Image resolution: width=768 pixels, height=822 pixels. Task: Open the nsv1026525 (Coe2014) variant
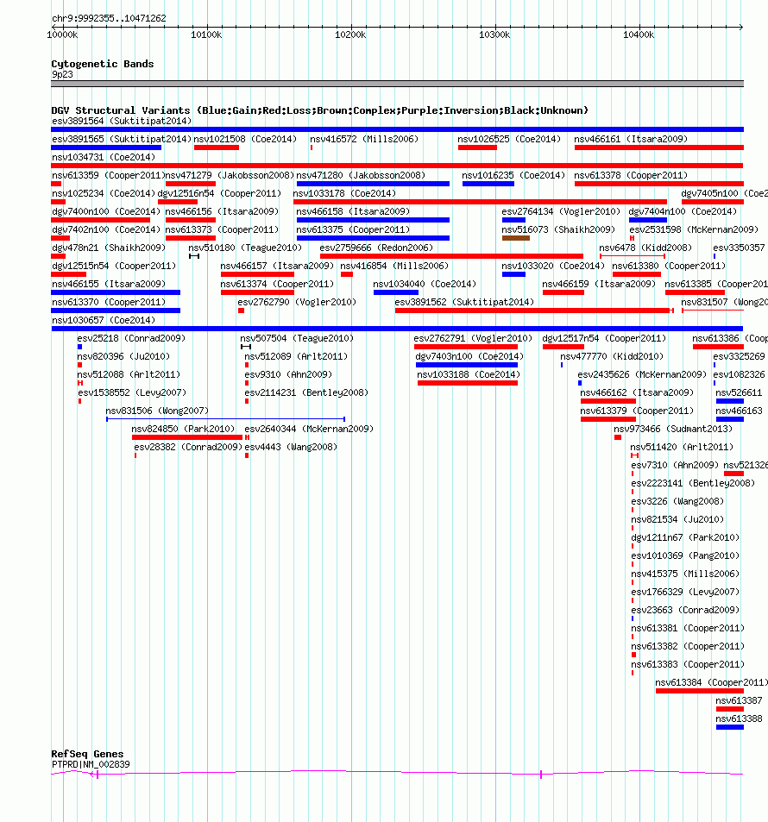click(509, 139)
